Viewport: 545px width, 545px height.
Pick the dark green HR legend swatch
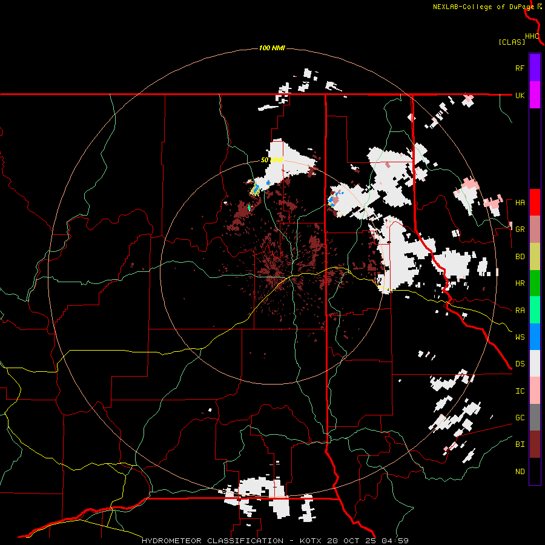pyautogui.click(x=535, y=283)
